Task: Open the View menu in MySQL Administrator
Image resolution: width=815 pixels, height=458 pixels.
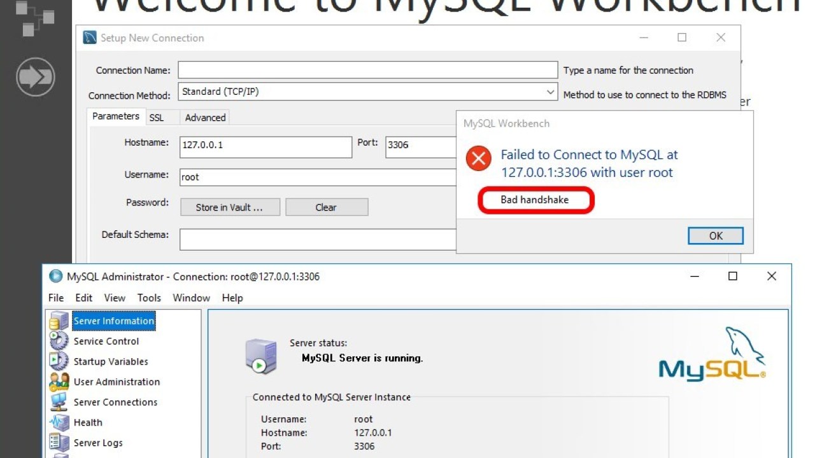Action: click(115, 298)
